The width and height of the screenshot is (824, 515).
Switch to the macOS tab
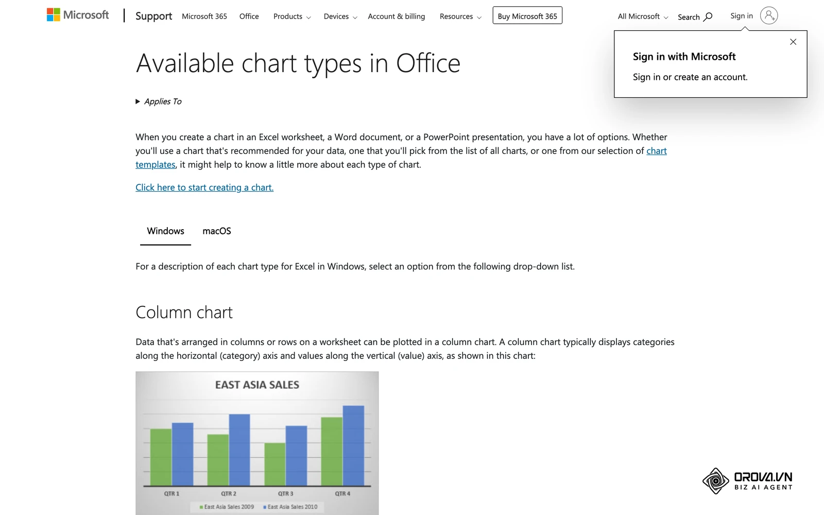[217, 231]
